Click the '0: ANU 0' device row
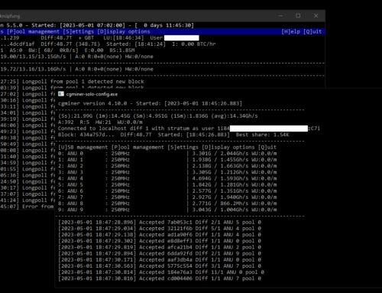This screenshot has height=293, width=382. [x=167, y=154]
